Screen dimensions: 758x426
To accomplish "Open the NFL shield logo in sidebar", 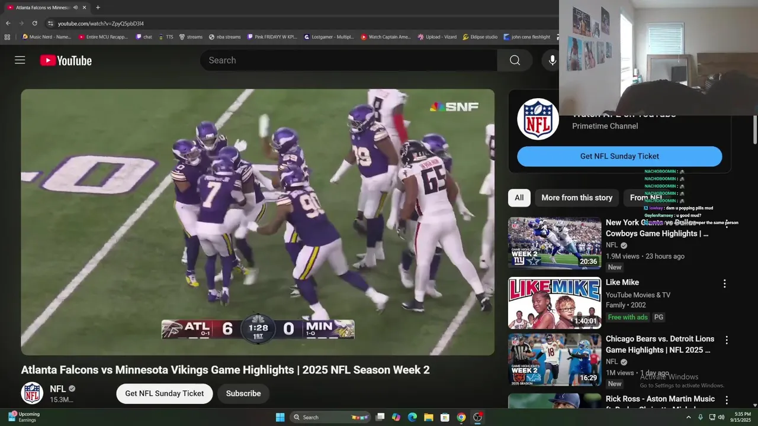I will (538, 119).
